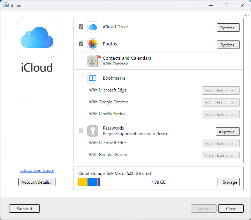Click the 4.38 GB free storage area
Viewport: 251px width, 220px height.
pyautogui.click(x=158, y=182)
